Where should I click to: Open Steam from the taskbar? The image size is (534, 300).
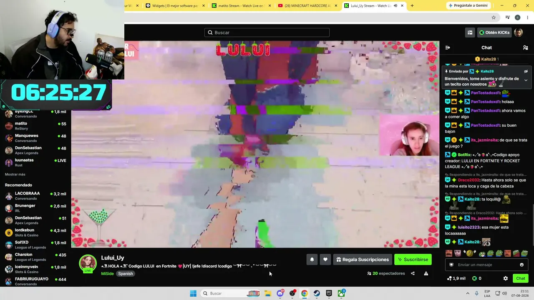click(317, 293)
